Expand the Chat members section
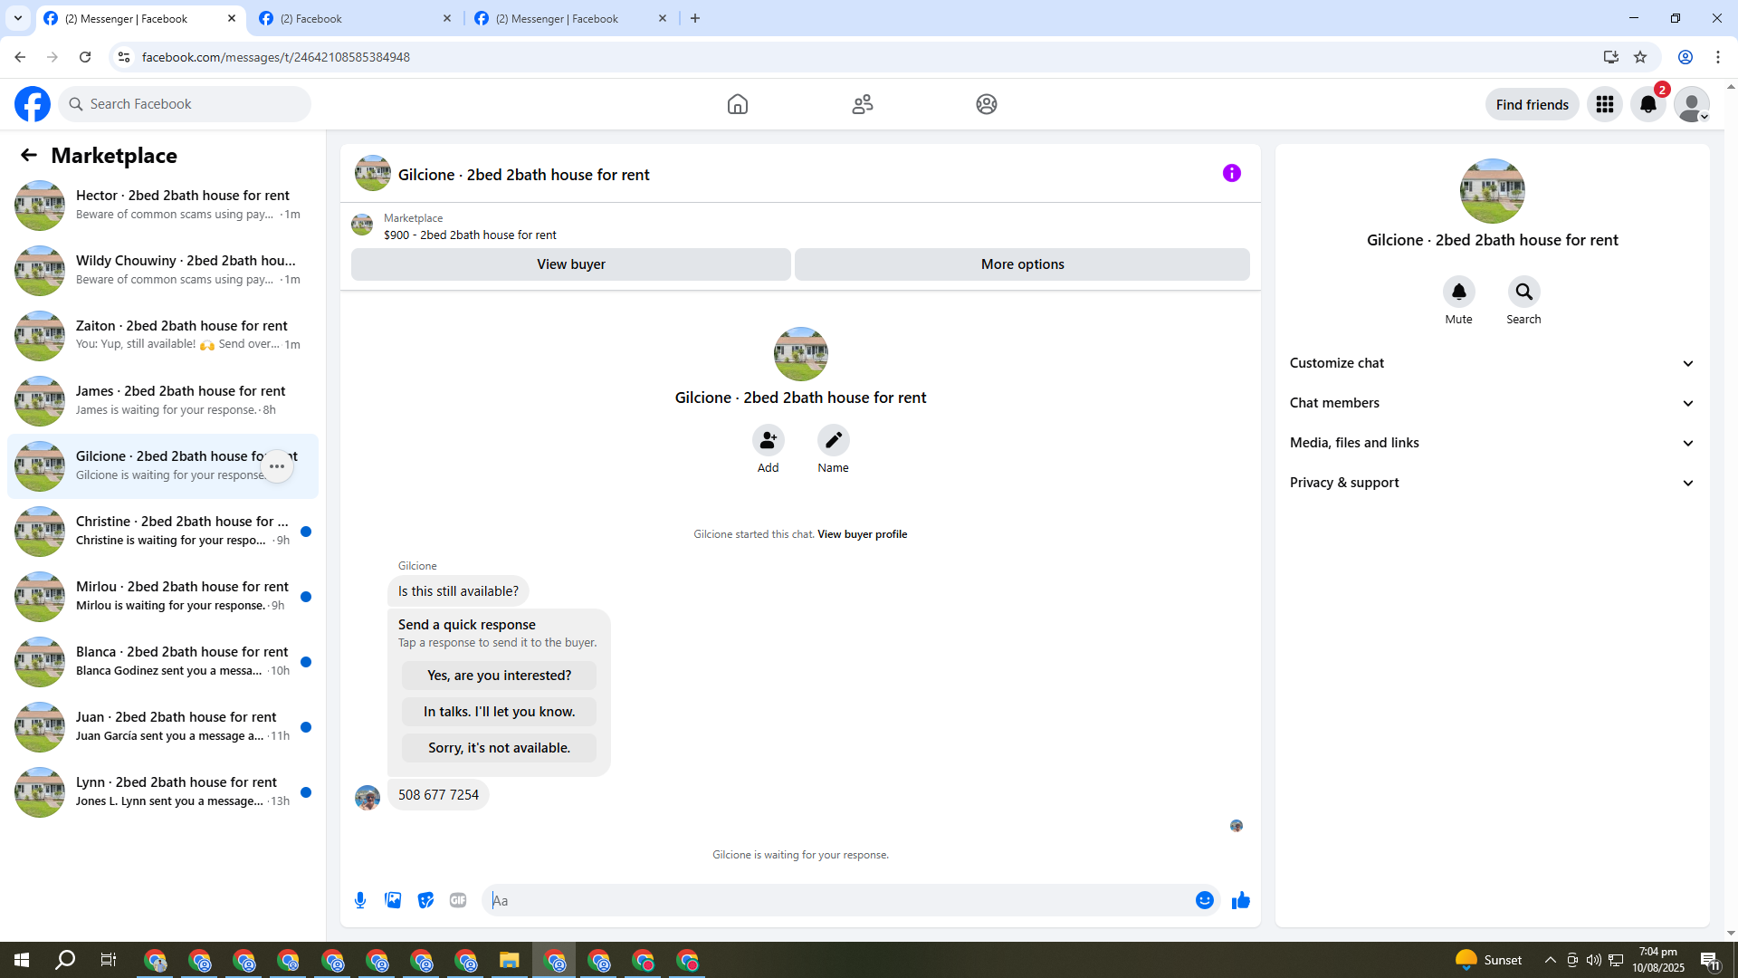1738x978 pixels. click(x=1492, y=403)
